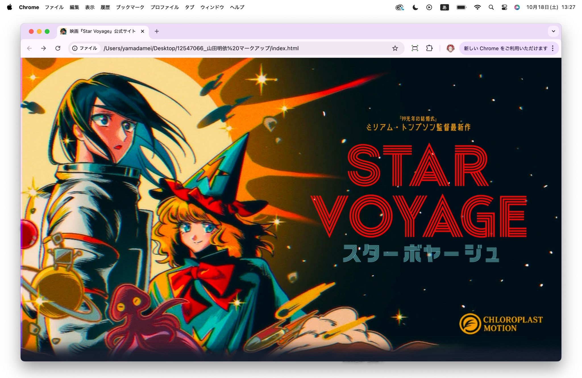Viewport: 582px width, 378px height.
Task: Check the battery status icon
Action: 462,7
